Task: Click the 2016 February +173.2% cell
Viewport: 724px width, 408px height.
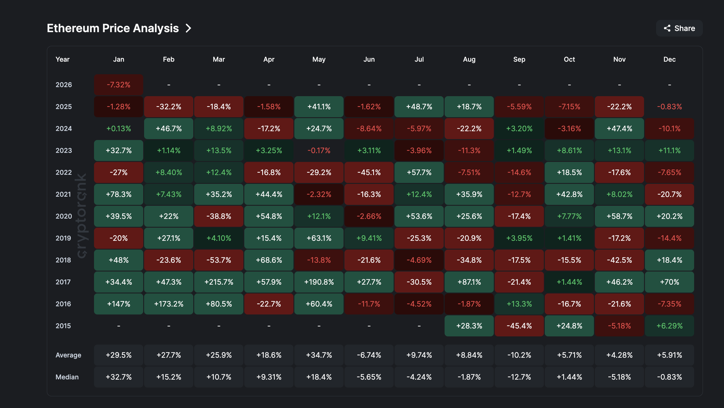Action: 169,304
